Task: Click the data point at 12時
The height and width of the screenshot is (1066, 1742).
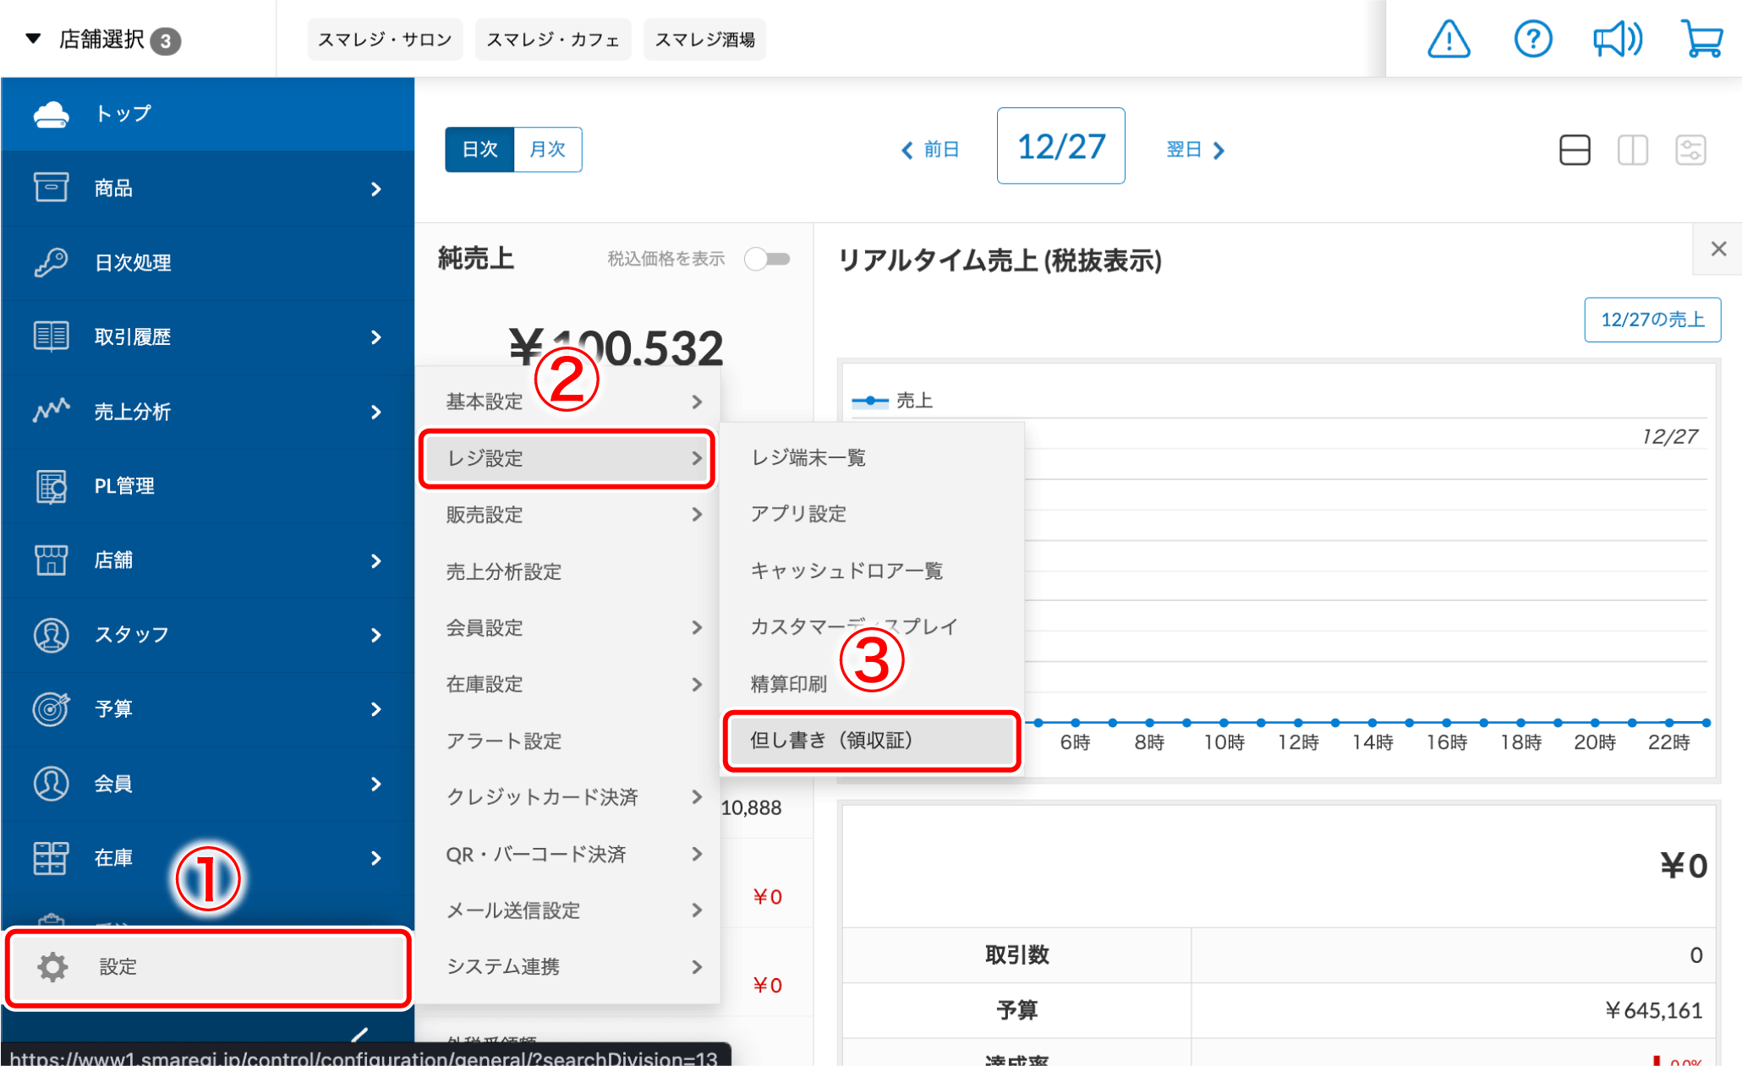Action: tap(1298, 723)
